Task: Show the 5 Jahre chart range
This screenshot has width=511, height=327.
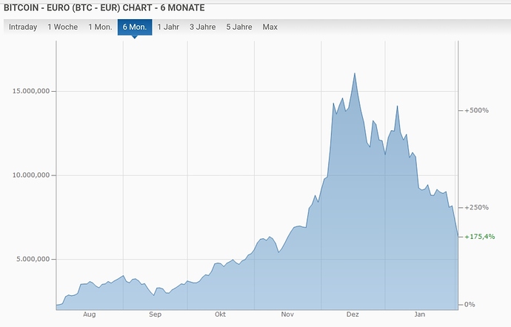Action: pyautogui.click(x=239, y=27)
